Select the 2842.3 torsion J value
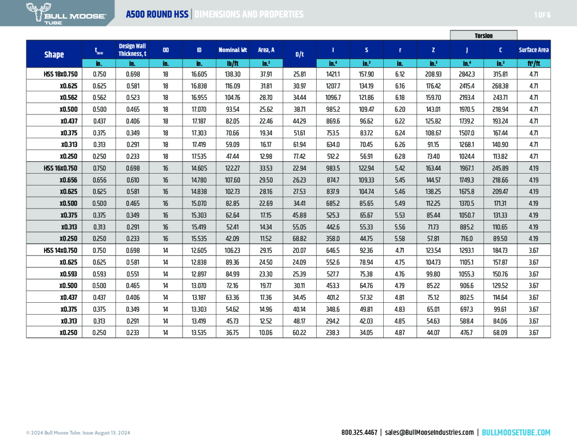The height and width of the screenshot is (446, 577). [x=467, y=74]
